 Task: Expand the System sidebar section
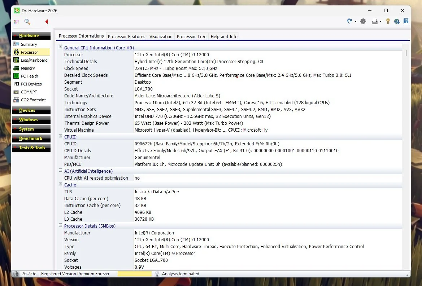pos(31,129)
